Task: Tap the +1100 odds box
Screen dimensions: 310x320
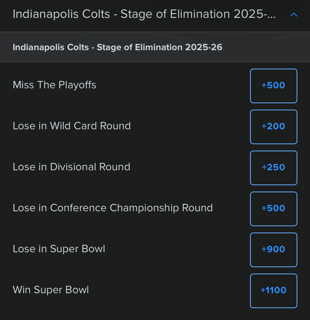Action: click(x=273, y=291)
